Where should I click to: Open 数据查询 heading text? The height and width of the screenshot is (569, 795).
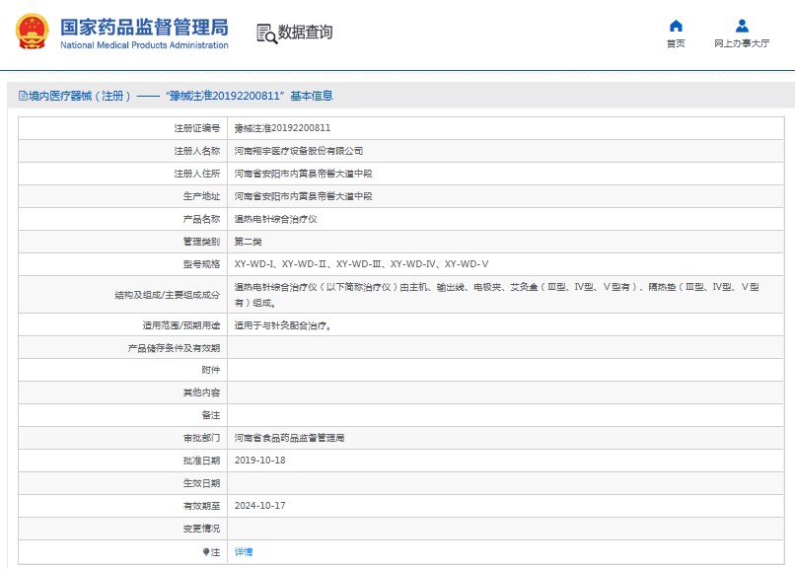tap(305, 33)
